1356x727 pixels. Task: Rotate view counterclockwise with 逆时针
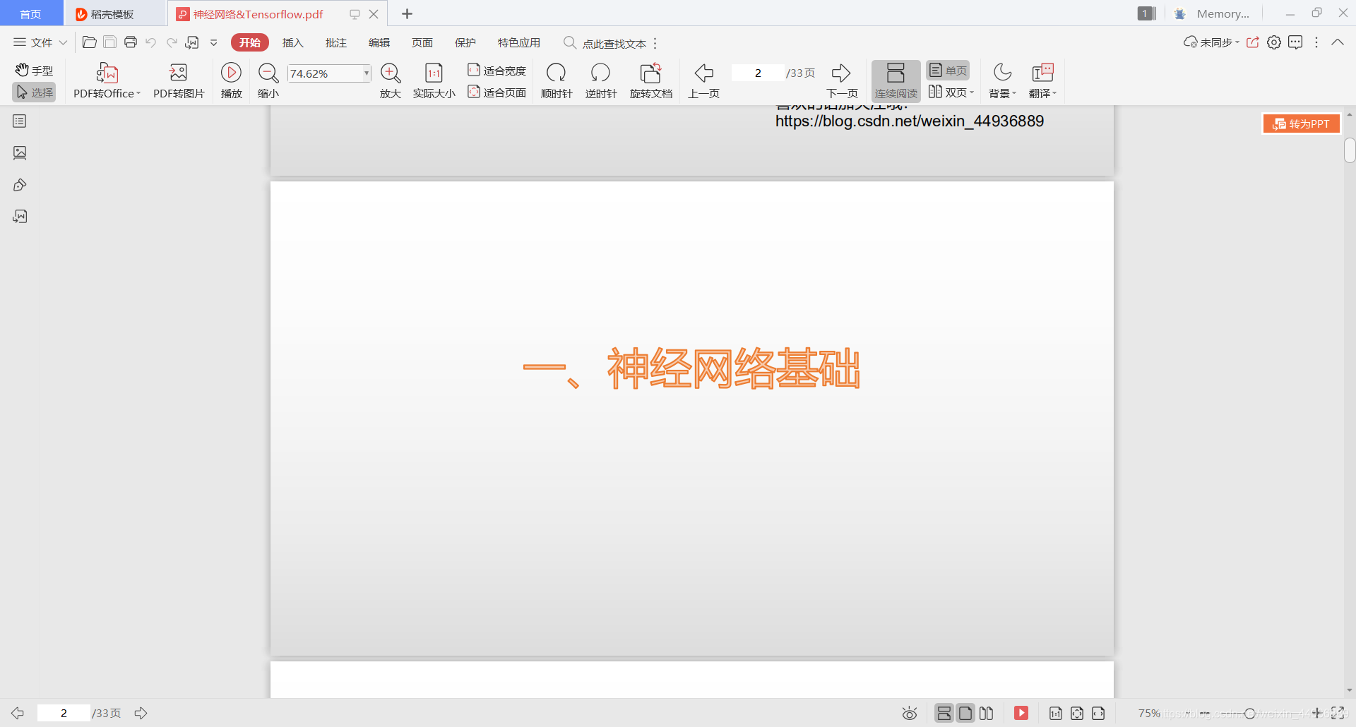point(601,80)
